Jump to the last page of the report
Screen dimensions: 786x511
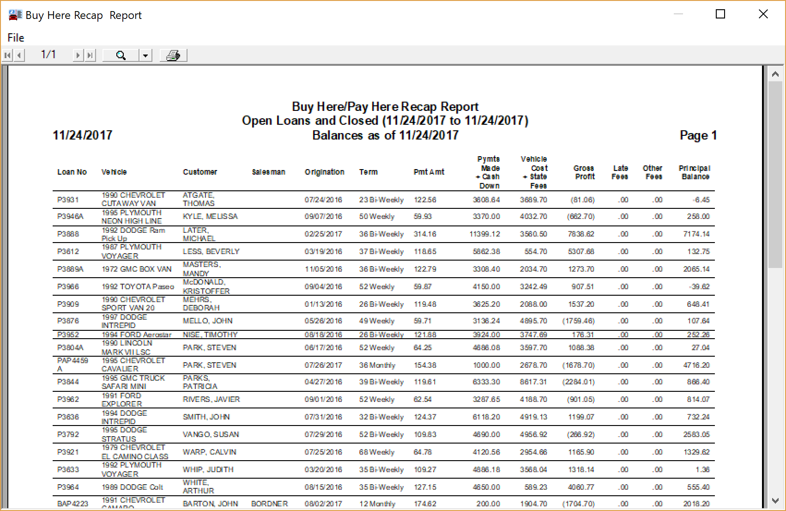coord(90,55)
